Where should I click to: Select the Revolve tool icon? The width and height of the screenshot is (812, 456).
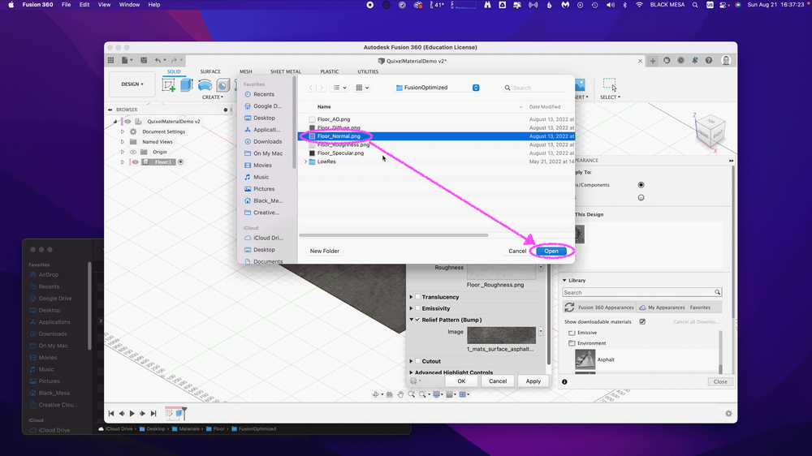coord(205,85)
